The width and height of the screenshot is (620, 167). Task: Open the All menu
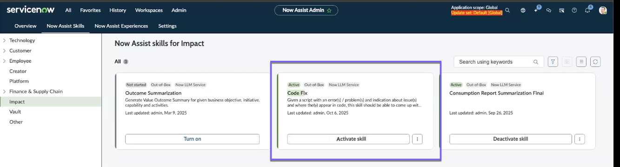(x=68, y=10)
